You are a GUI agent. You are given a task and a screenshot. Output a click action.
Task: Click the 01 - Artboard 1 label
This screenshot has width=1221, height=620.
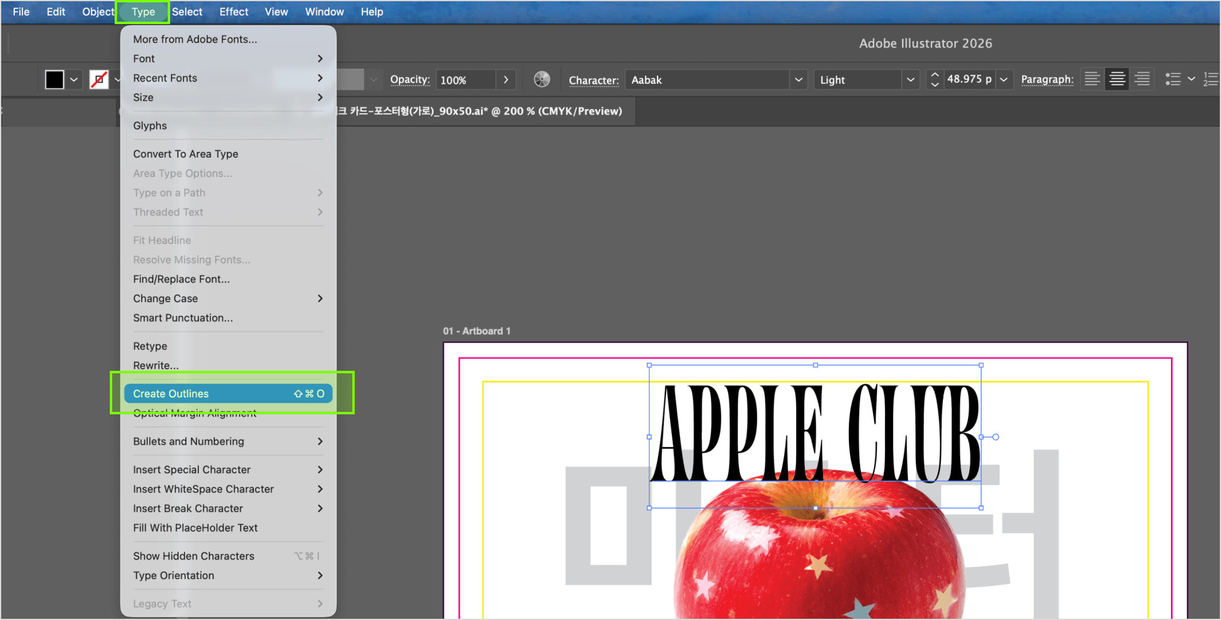(477, 331)
